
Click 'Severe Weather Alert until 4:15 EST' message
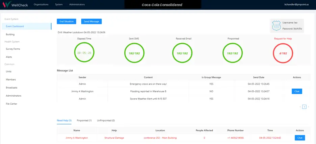pyautogui.click(x=148, y=99)
